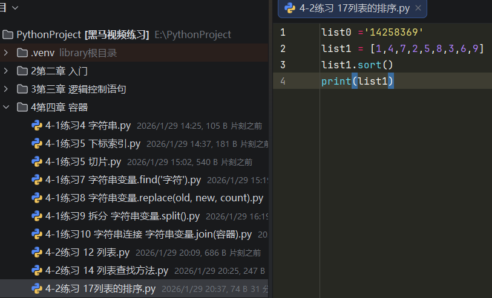Click list1 argument inside print call
Screen dimensions: 492x298
373,81
